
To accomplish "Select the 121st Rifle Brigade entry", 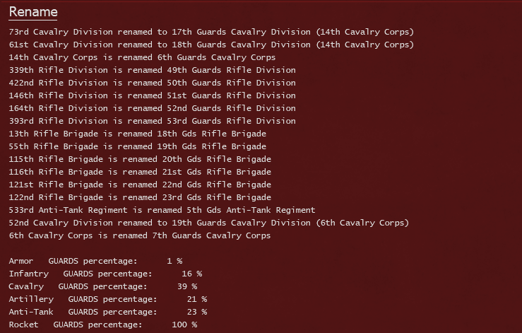I will 140,185.
